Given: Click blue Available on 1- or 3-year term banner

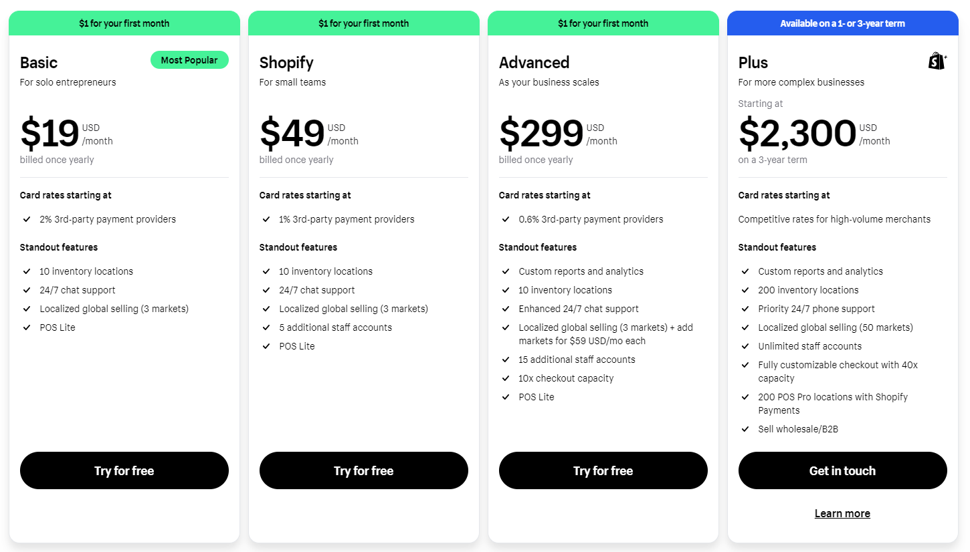Looking at the screenshot, I should click(842, 23).
